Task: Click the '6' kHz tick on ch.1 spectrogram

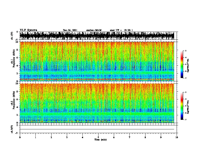Action: 18,58
